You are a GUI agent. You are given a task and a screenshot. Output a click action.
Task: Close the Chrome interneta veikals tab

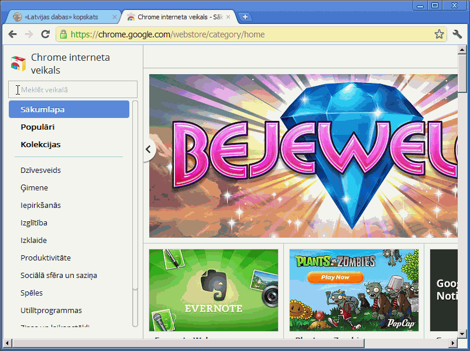[x=228, y=17]
